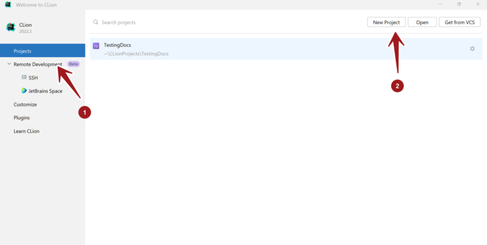Click the Get from VCS button
Image resolution: width=487 pixels, height=245 pixels.
point(460,22)
